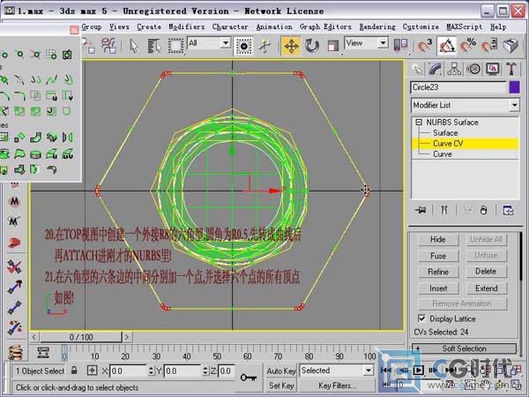The width and height of the screenshot is (529, 397).
Task: Open the Selected key filter dropdown
Action: tap(369, 371)
